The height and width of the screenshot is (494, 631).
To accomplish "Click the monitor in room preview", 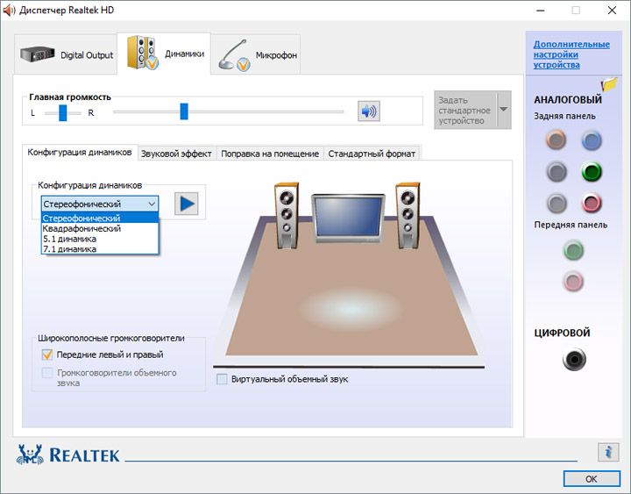I will 348,218.
